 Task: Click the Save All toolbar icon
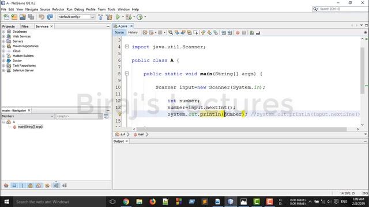point(31,17)
